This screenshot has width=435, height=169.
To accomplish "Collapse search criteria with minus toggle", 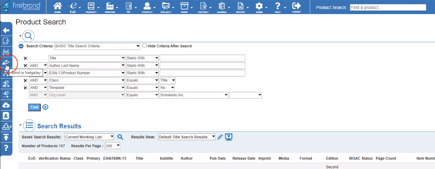I will pyautogui.click(x=21, y=46).
